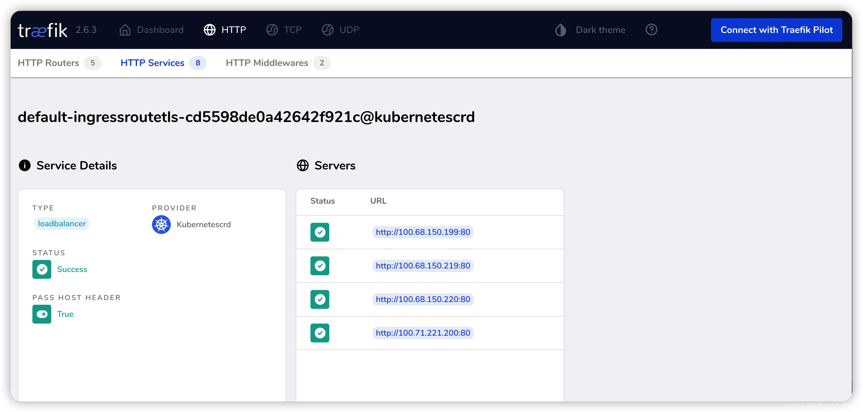Screen dimensions: 863x412
Task: Click the Service Details info icon
Action: tap(25, 165)
